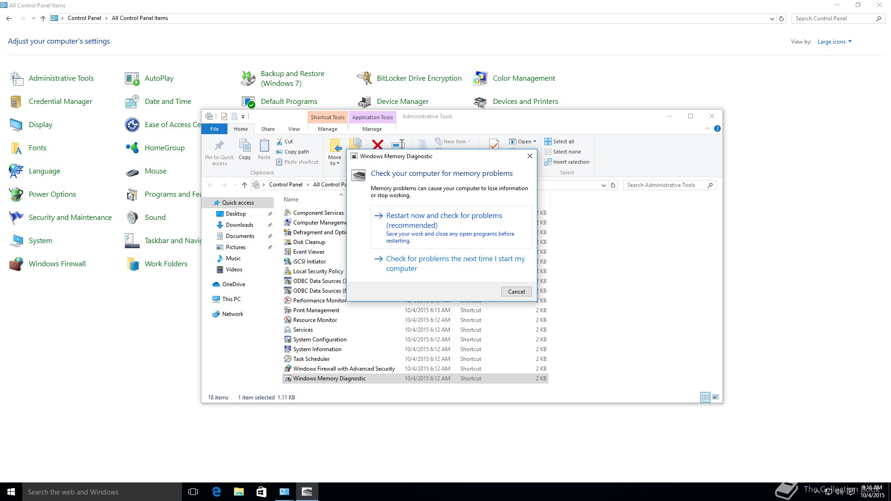Select This PC in the navigation pane
The image size is (891, 501).
(231, 299)
